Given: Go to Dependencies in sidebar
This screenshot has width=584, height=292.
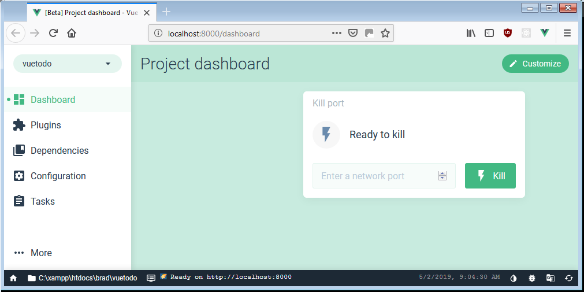Looking at the screenshot, I should pos(68,150).
